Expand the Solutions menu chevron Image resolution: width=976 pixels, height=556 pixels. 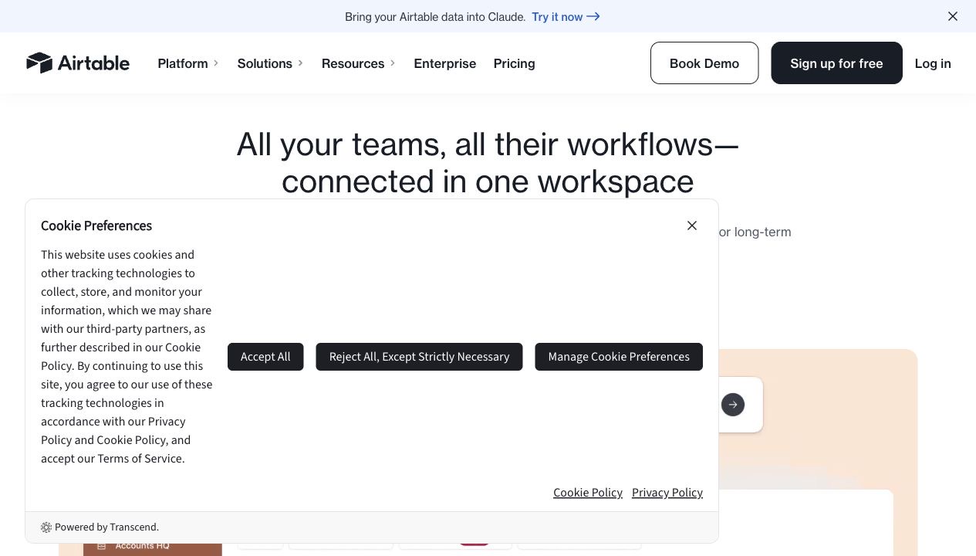301,63
